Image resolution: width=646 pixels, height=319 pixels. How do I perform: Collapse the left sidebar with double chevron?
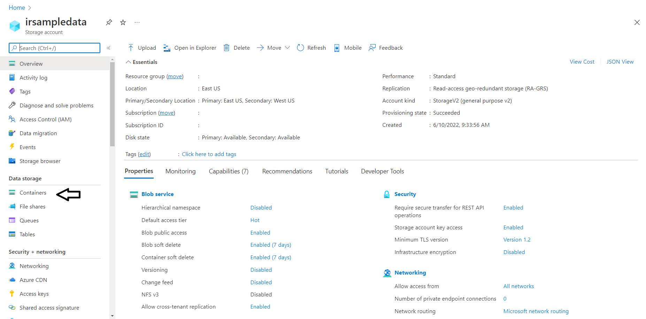(108, 48)
